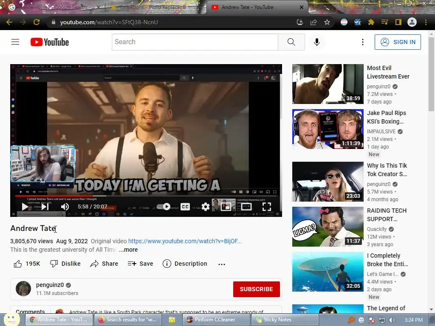Click the install/download page icon in address bar
Image resolution: width=435 pixels, height=326 pixels.
pyautogui.click(x=299, y=22)
